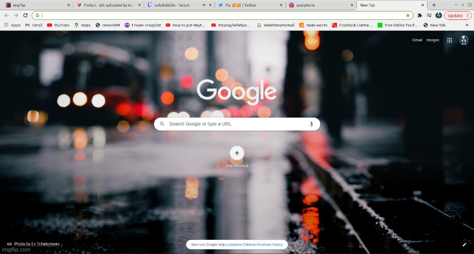The width and height of the screenshot is (474, 254).
Task: Close the Pixilart tab
Action: click(139, 5)
